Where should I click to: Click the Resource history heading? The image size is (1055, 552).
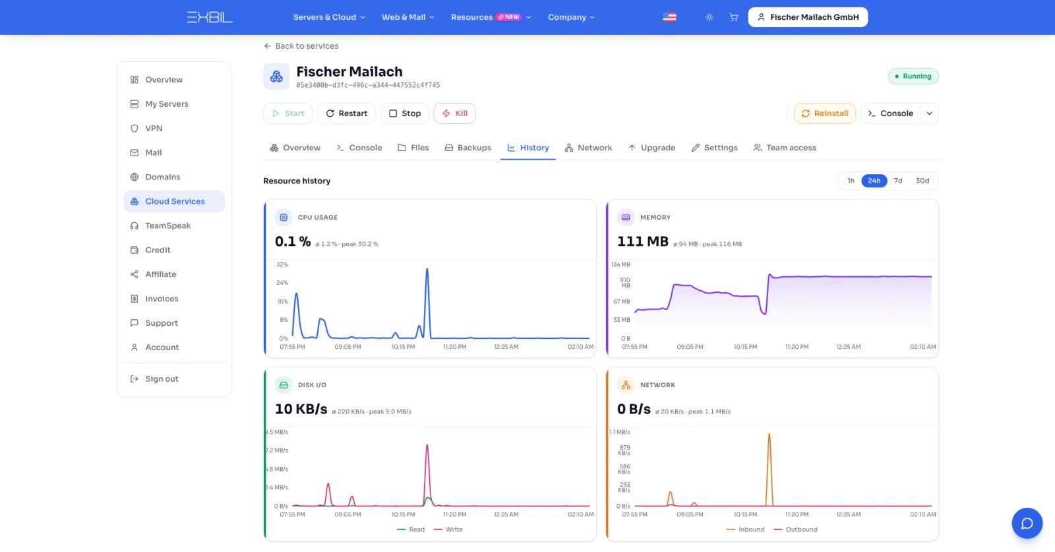tap(297, 181)
